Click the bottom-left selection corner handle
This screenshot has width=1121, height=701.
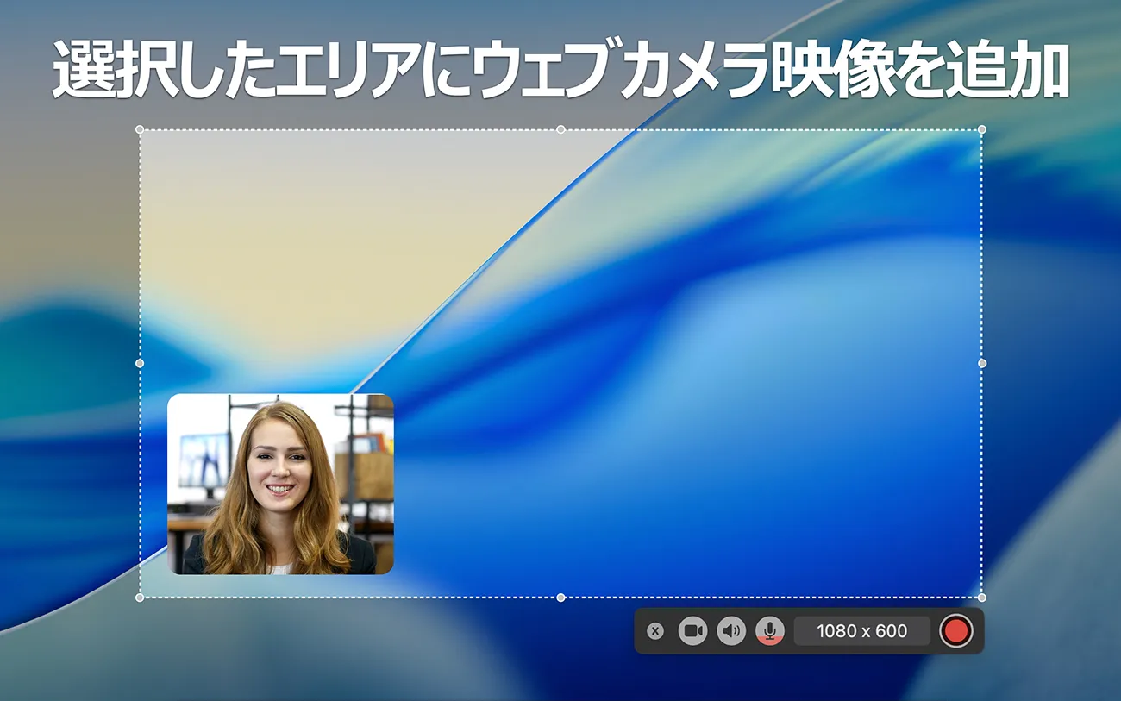tap(140, 597)
